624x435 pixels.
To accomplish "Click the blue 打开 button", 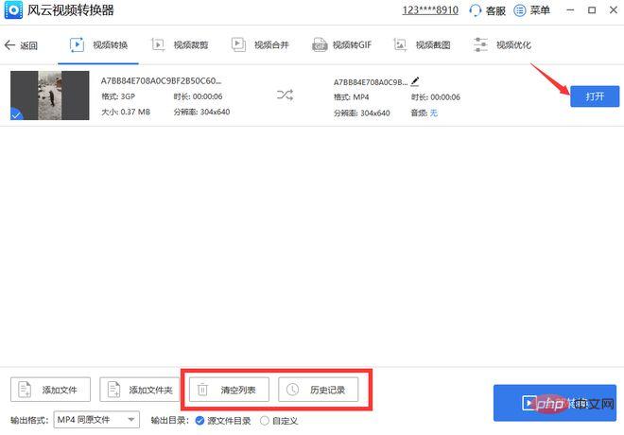I will 595,96.
